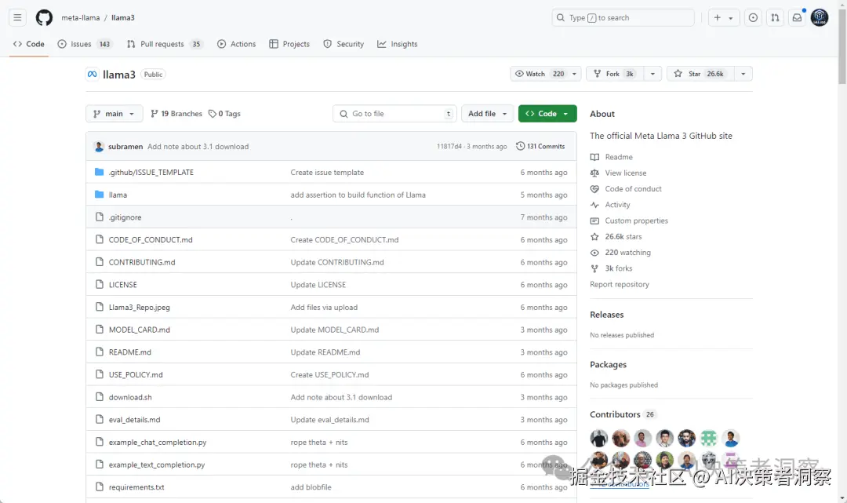This screenshot has width=847, height=503.
Task: Open the 131 Commits history
Action: [540, 147]
